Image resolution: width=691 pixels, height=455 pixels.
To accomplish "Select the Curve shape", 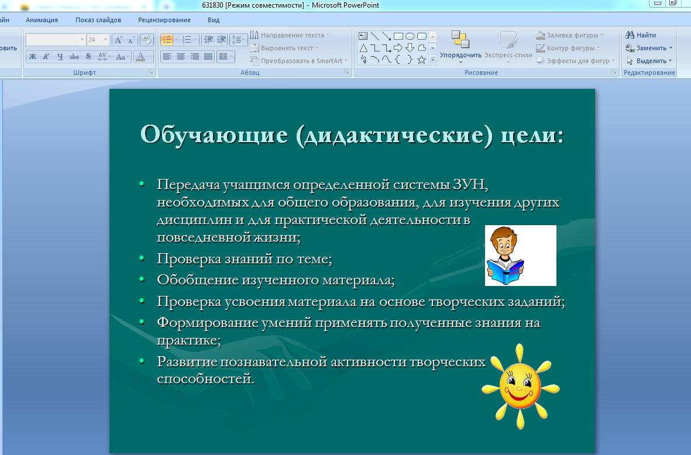I will 387,60.
